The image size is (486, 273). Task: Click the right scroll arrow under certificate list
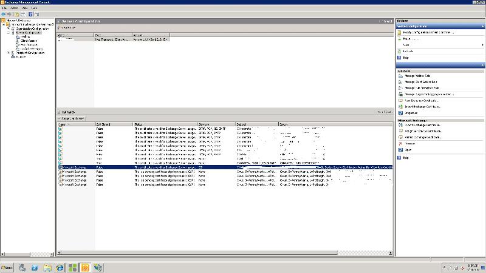[391, 253]
